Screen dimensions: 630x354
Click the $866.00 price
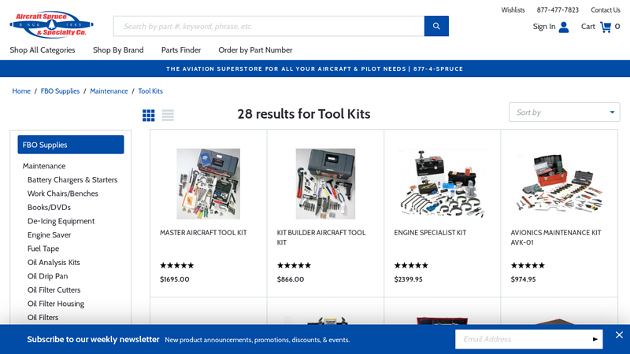(x=291, y=279)
